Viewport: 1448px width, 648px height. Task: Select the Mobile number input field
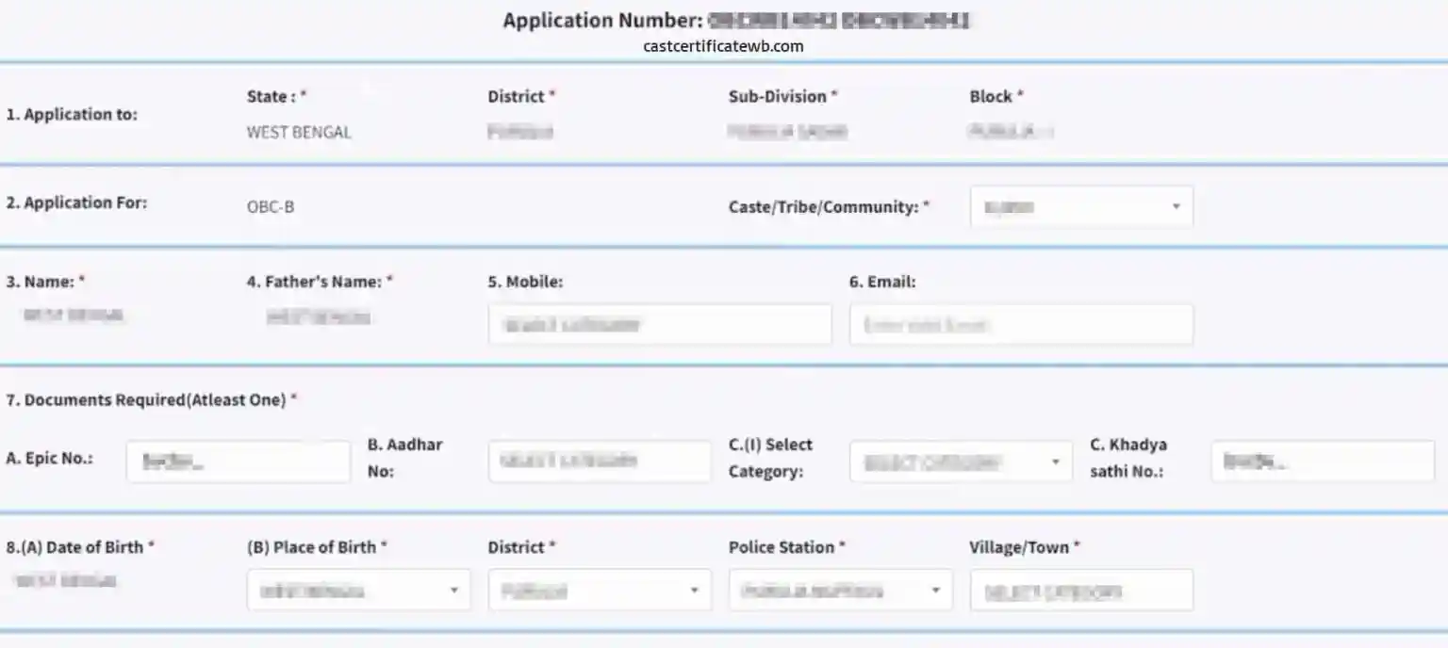[660, 324]
